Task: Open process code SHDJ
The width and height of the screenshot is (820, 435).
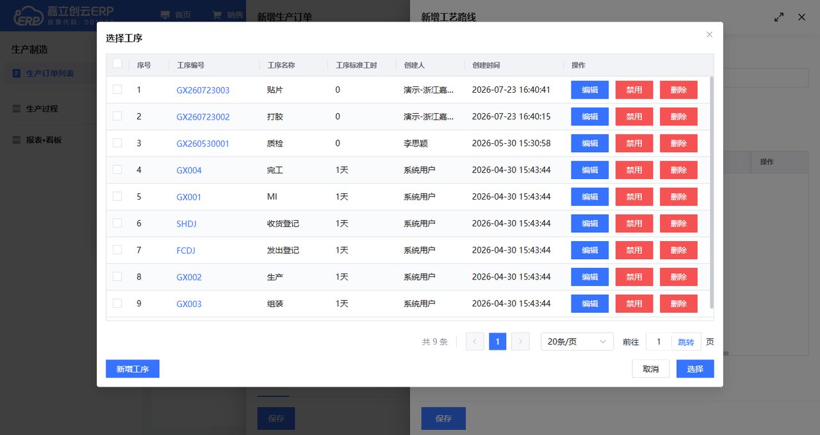Action: point(188,223)
